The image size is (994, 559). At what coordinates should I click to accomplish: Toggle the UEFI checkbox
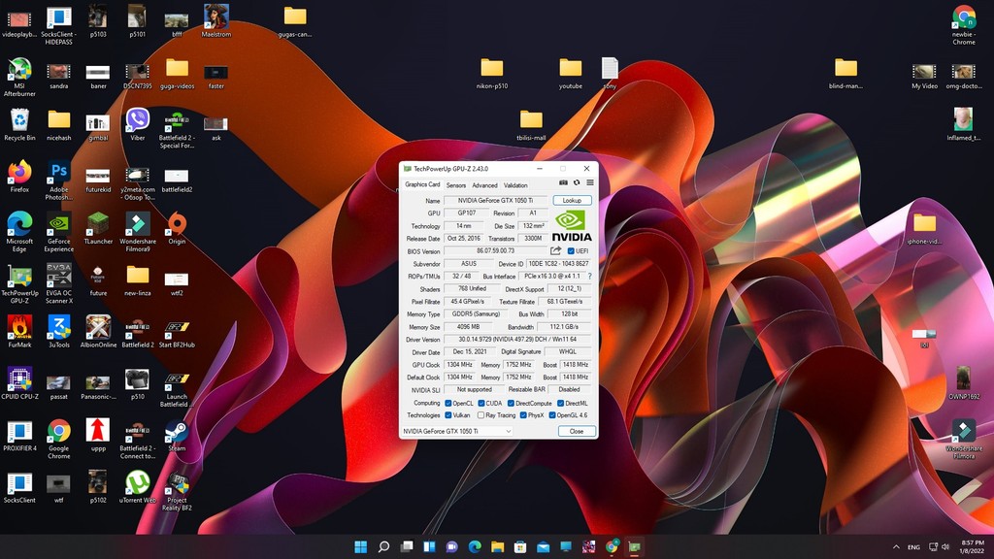click(571, 251)
